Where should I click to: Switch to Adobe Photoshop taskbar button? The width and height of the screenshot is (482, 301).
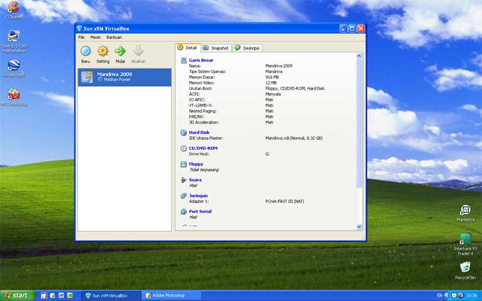(172, 295)
